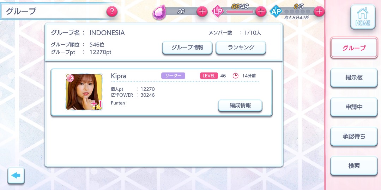This screenshot has width=381, height=190.
Task: Open the 申請中 tab
Action: tap(354, 107)
